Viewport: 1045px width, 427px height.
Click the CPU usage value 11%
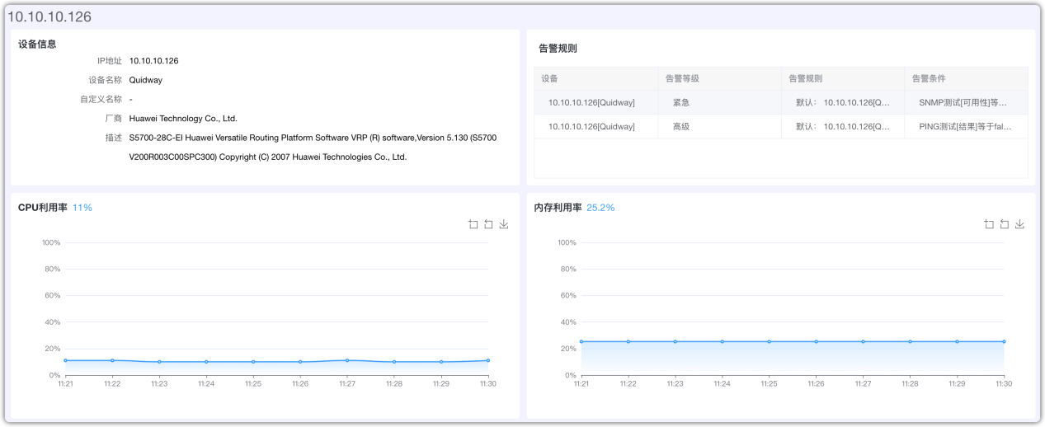(82, 208)
